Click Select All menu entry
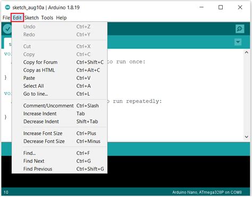Image resolution: width=252 pixels, height=198 pixels. [60, 86]
